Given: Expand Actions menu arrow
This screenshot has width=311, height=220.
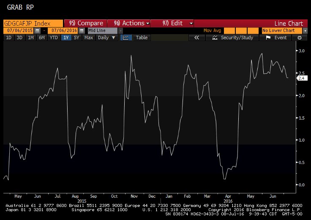Looking at the screenshot, I should tap(148, 24).
